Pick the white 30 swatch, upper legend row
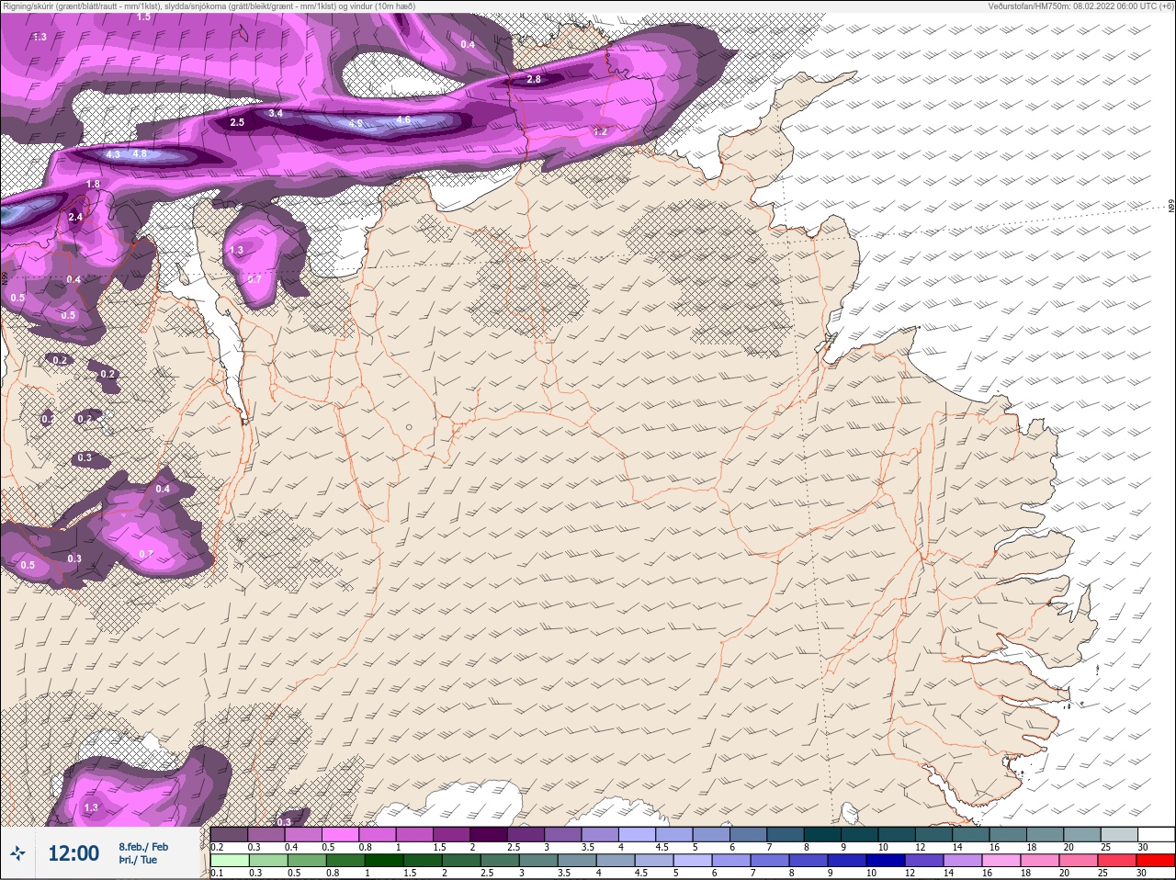 click(x=1156, y=834)
